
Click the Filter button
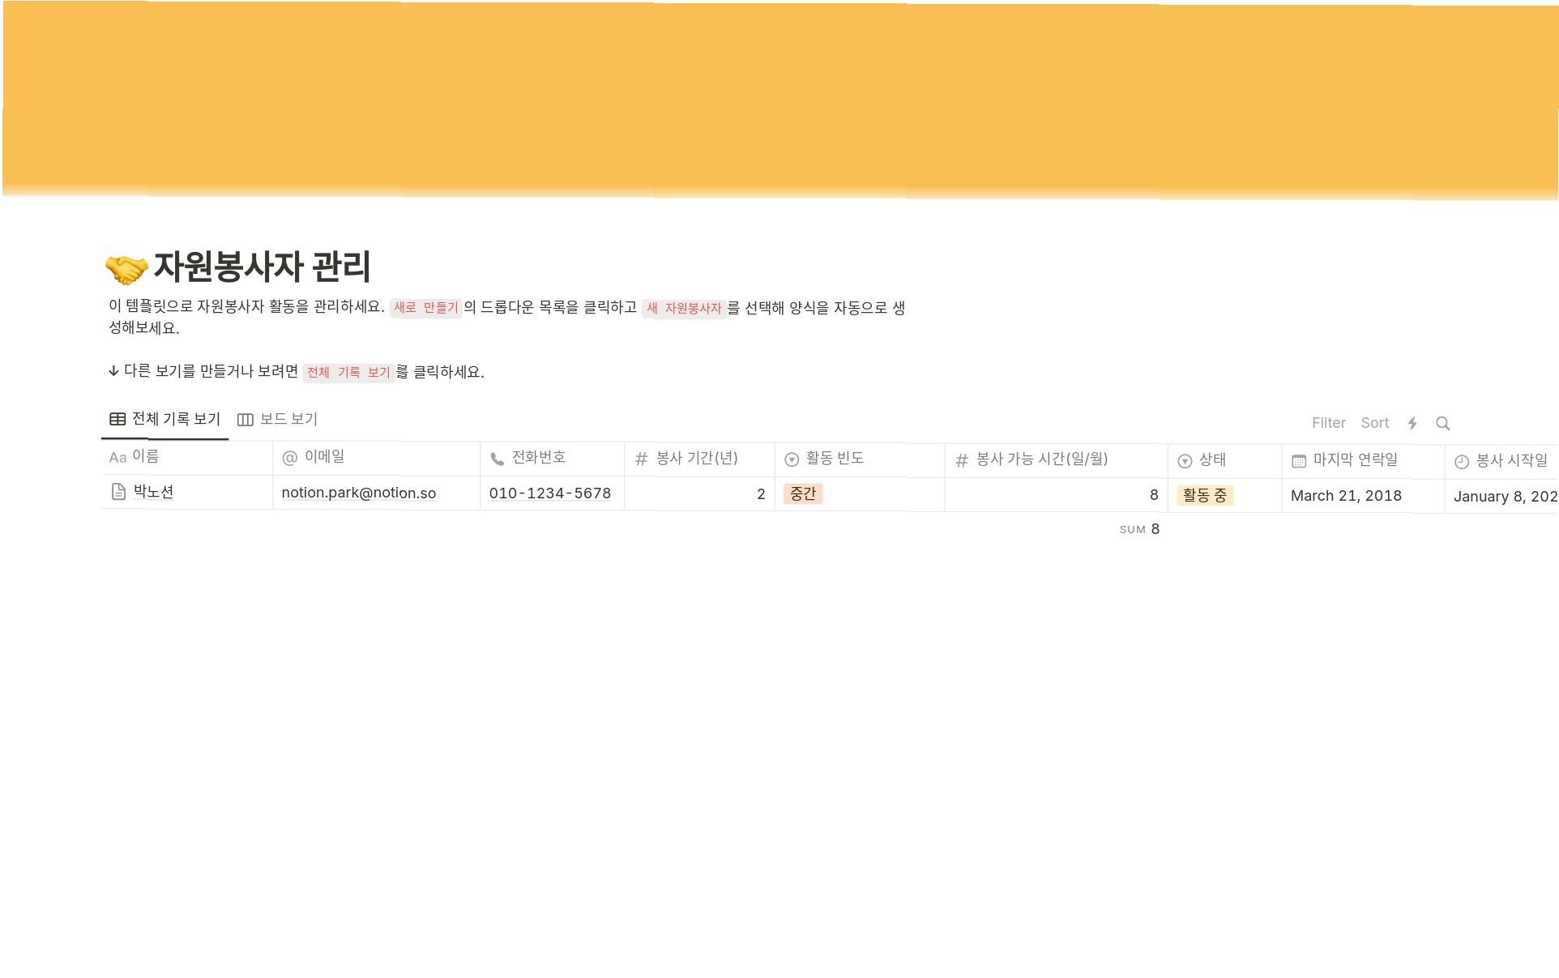click(x=1328, y=423)
